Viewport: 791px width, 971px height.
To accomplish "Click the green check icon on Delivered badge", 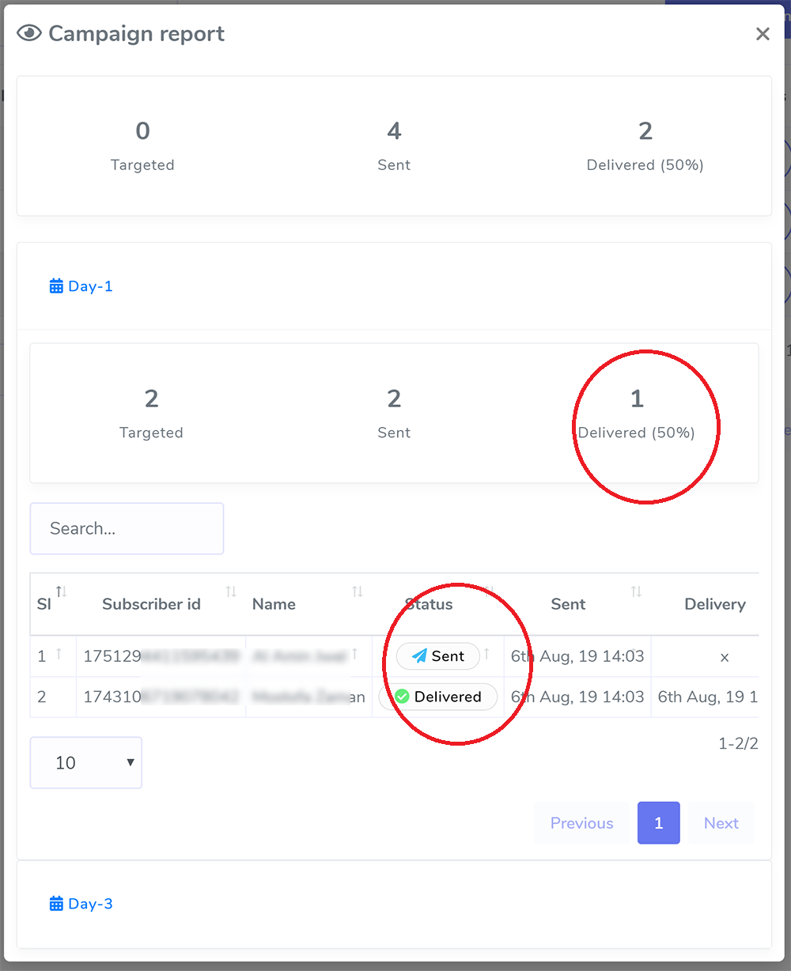I will click(x=401, y=697).
